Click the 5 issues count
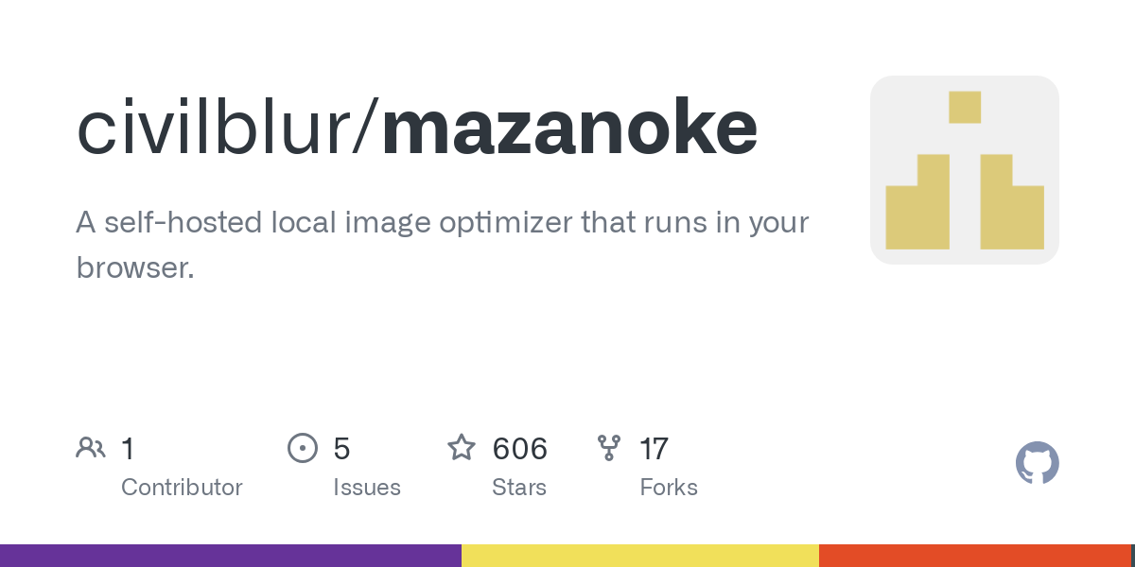Screen dimensions: 1135x567 tap(341, 448)
